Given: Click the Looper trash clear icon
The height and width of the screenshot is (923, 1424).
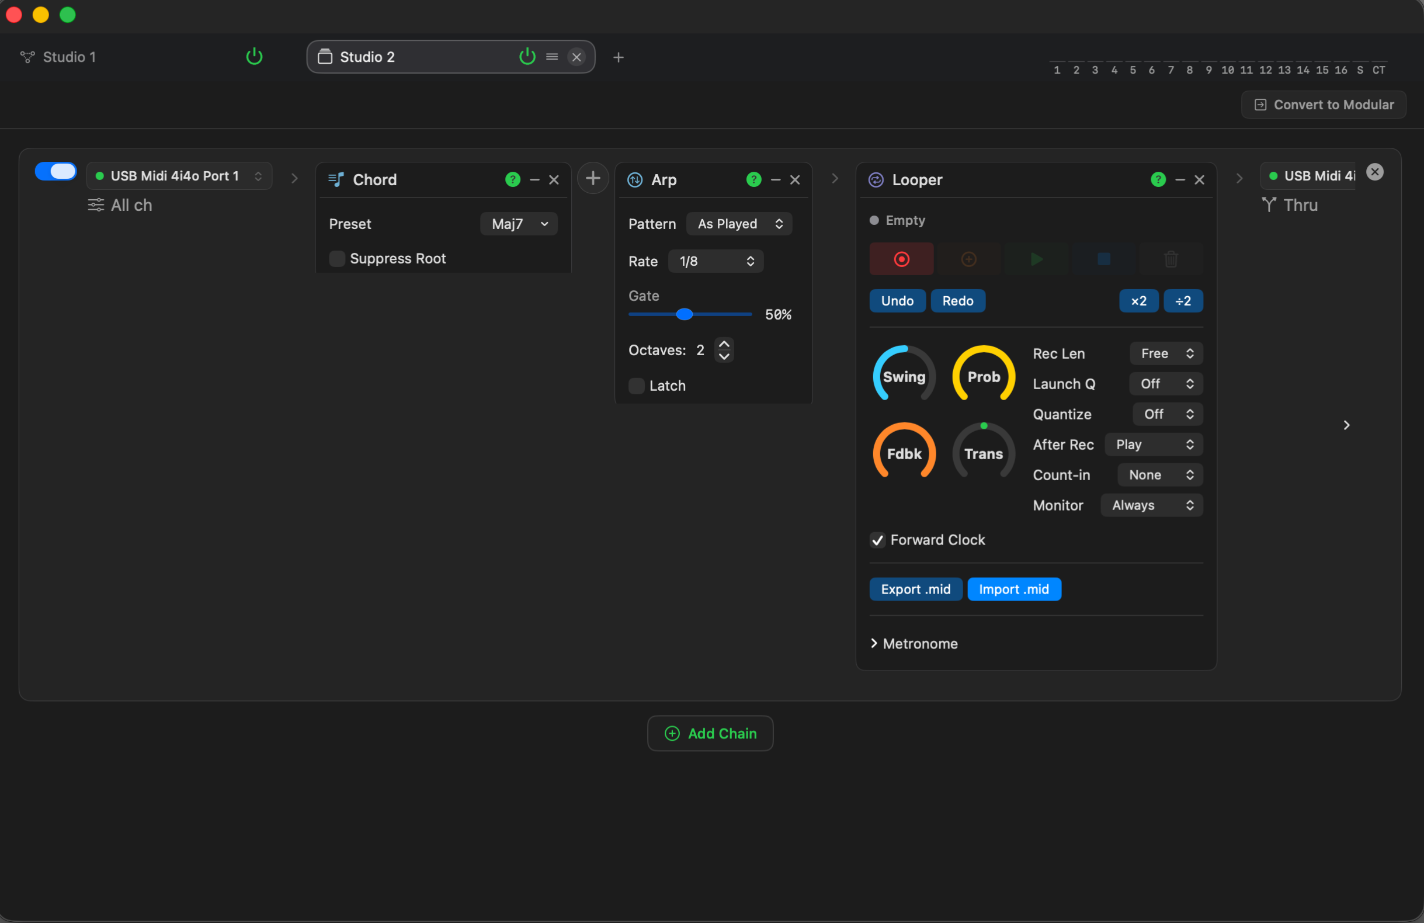Looking at the screenshot, I should [x=1171, y=259].
